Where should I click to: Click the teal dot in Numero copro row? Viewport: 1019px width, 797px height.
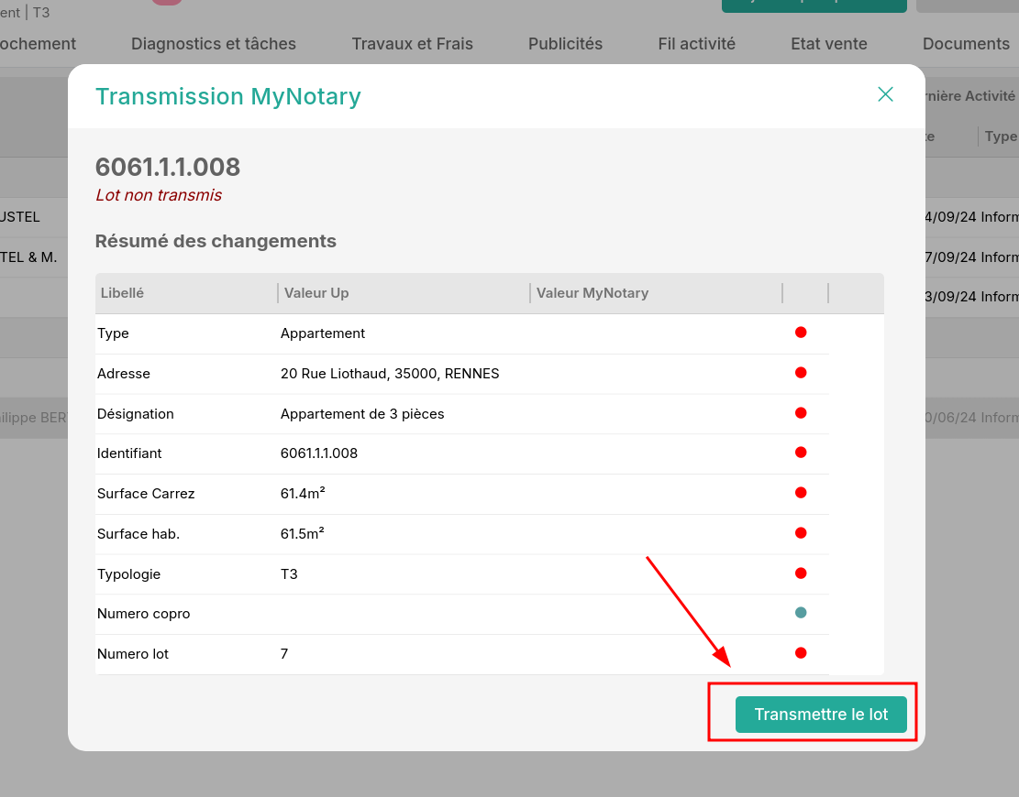[x=801, y=613]
